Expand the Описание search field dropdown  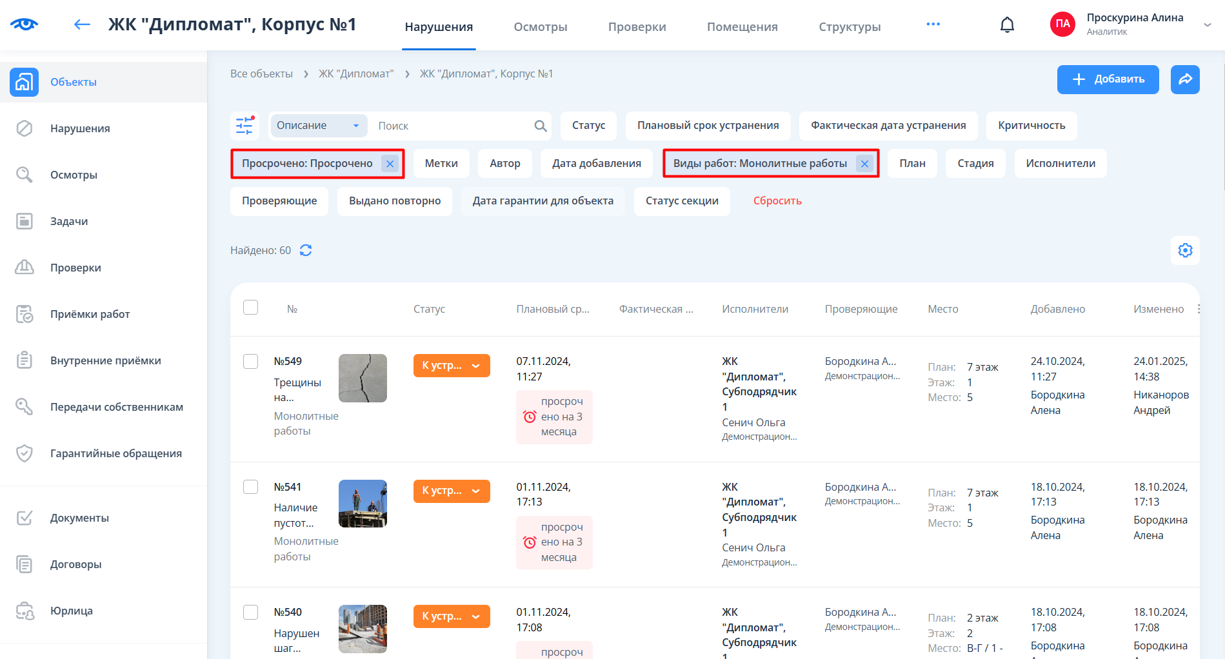tap(355, 126)
